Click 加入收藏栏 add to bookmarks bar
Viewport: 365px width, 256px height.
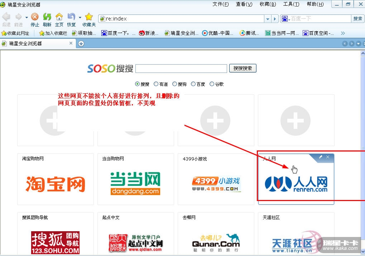(x=53, y=33)
